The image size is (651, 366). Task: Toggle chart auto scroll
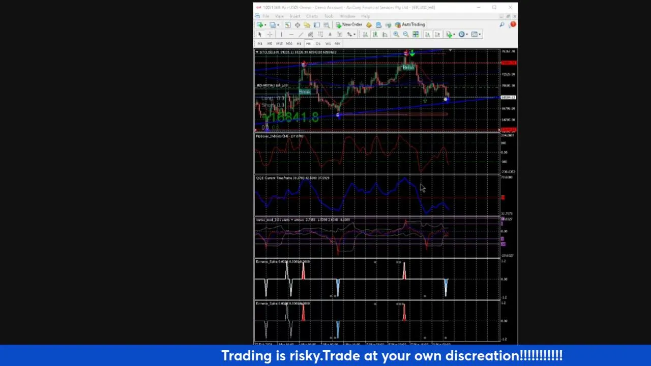(428, 34)
